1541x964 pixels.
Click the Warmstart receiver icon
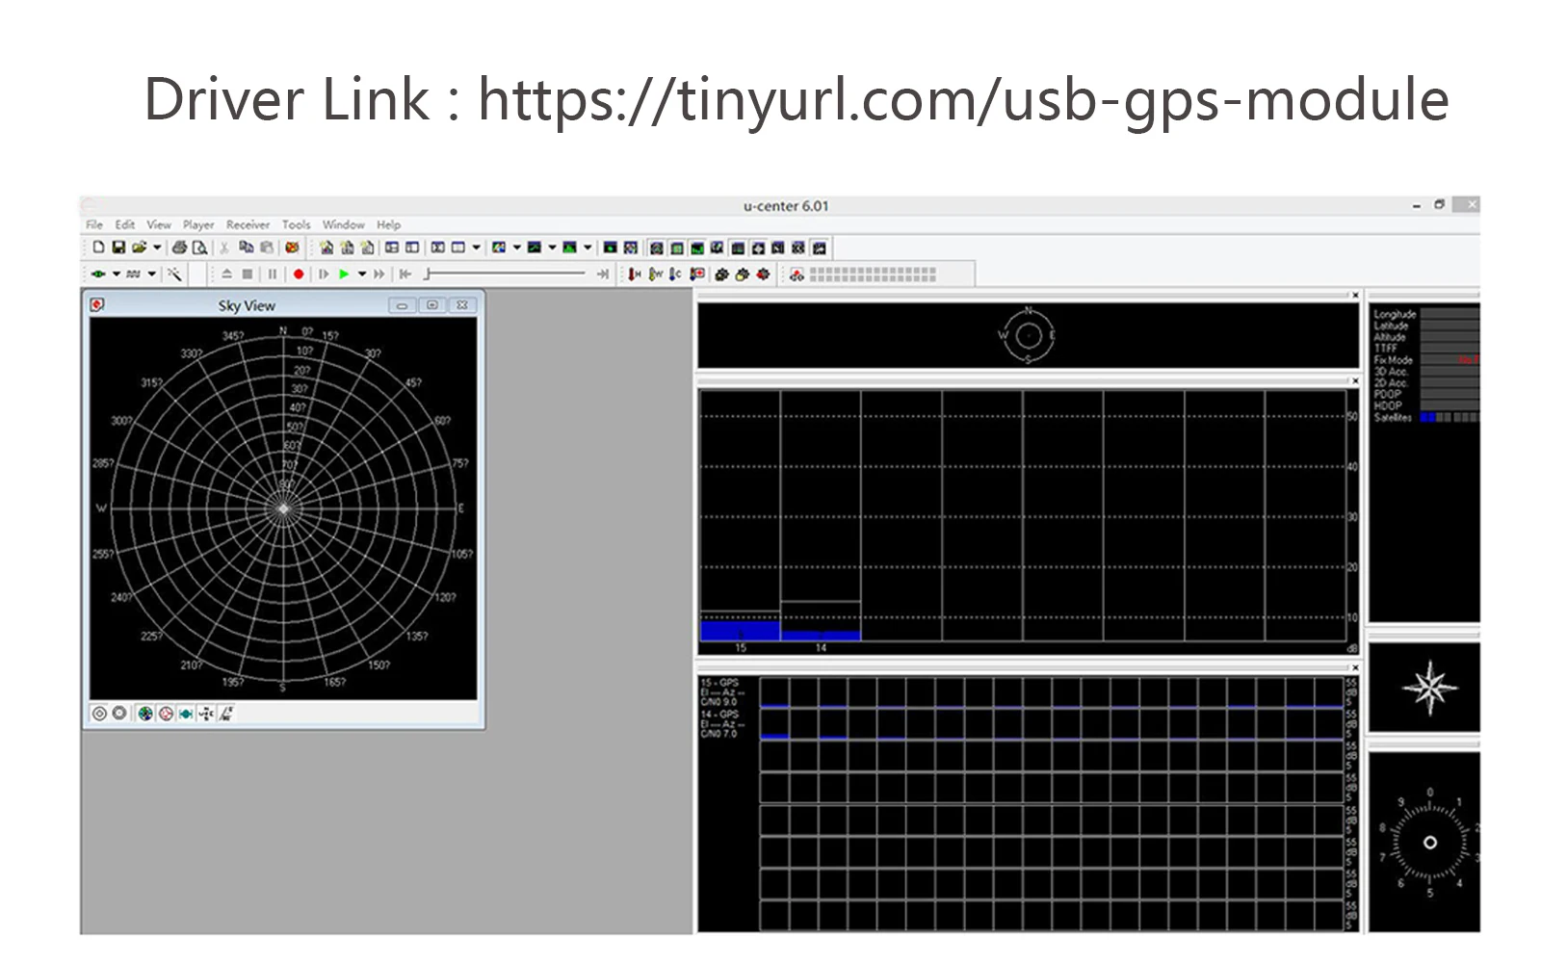pos(655,274)
